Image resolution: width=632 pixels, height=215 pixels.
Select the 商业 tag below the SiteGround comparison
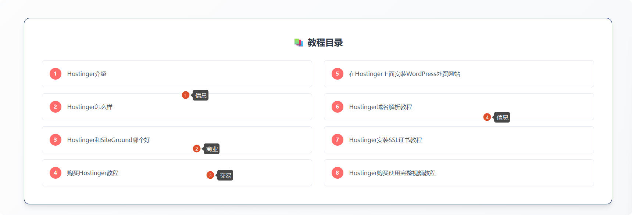(x=212, y=149)
